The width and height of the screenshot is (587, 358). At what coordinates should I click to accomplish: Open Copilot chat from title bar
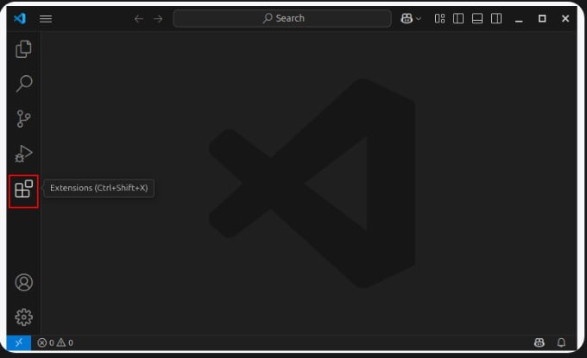(x=407, y=18)
